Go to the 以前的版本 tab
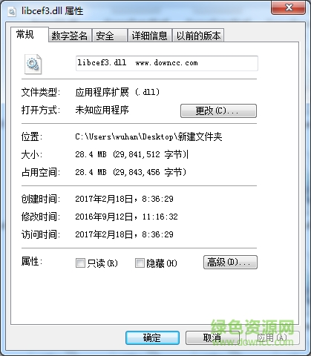 pyautogui.click(x=198, y=36)
